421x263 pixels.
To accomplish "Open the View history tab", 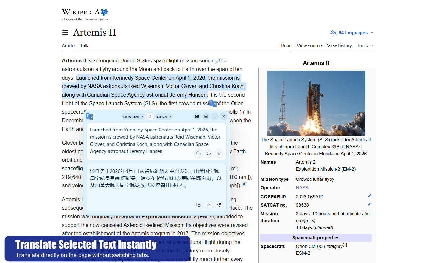I will click(339, 46).
